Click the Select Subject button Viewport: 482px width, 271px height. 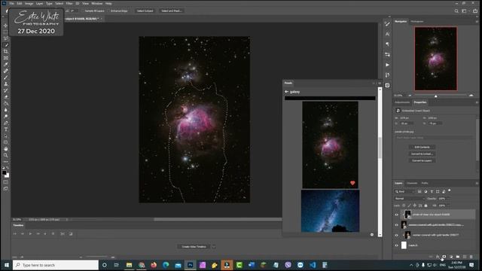tap(145, 11)
